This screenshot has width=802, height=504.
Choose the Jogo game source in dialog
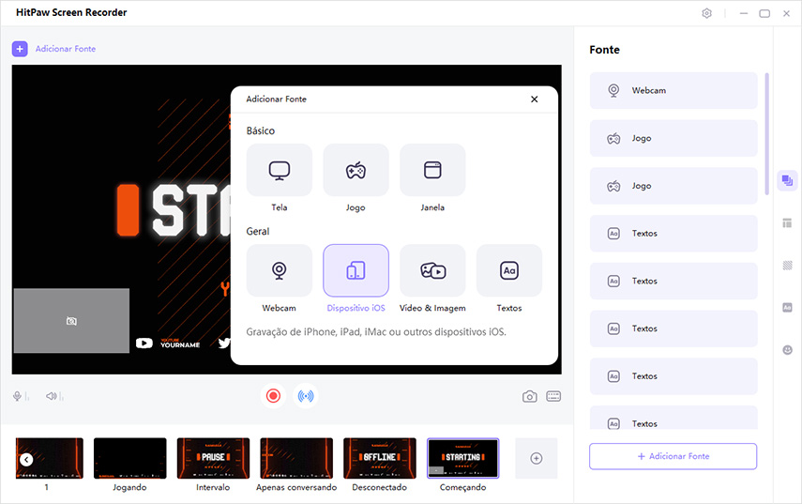coord(356,170)
